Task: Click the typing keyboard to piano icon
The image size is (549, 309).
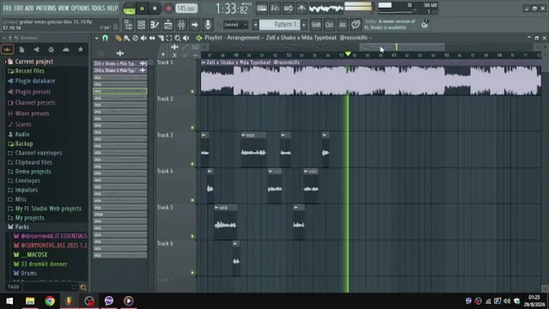Action: (x=261, y=8)
